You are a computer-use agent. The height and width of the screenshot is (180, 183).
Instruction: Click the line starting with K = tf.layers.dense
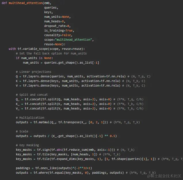(x=80, y=81)
